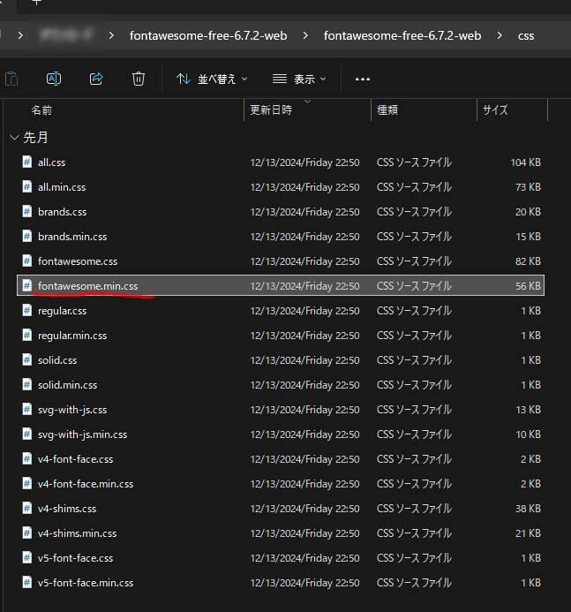Viewport: 571px width, 612px height.
Task: Click the Rename icon in the toolbar
Action: (x=53, y=79)
